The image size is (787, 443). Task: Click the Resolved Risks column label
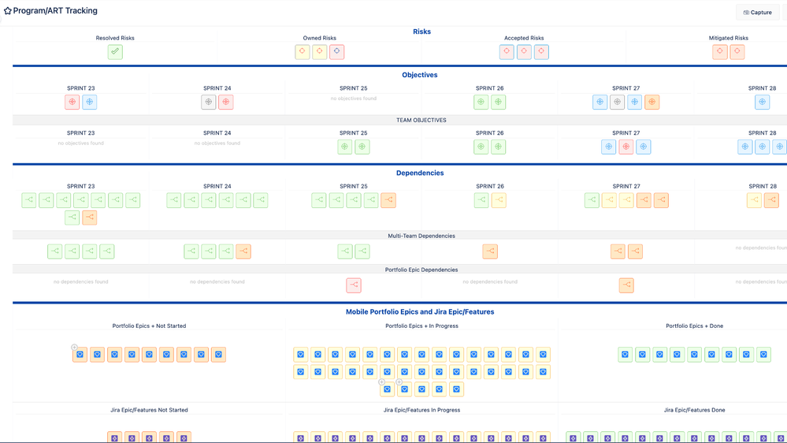(x=115, y=38)
